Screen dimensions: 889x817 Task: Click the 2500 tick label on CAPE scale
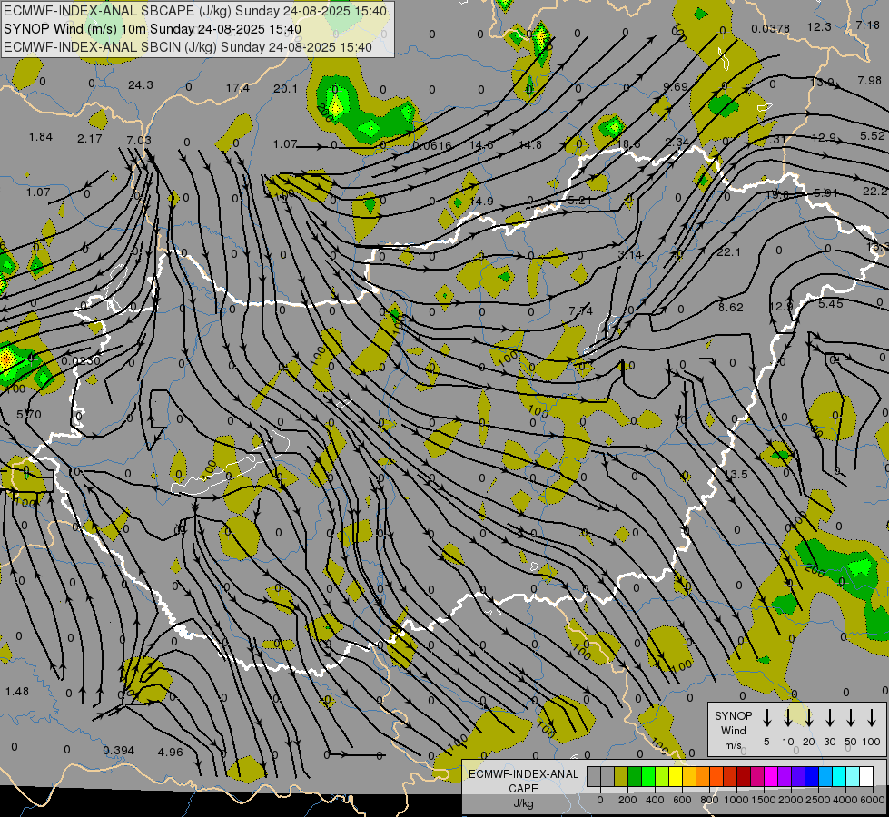tap(819, 800)
